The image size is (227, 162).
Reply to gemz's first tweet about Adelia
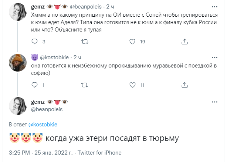(x=35, y=42)
